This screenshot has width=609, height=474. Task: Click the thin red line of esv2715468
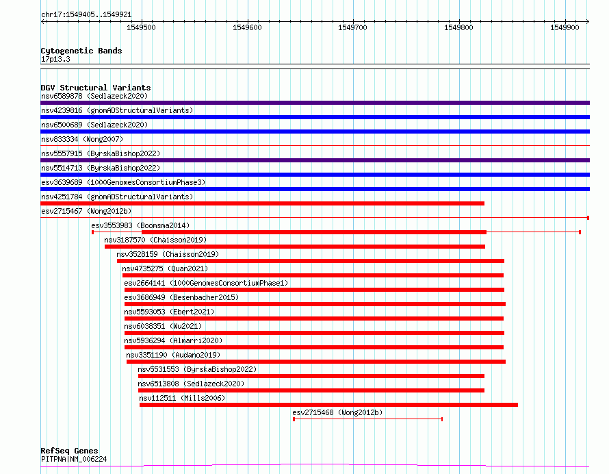pyautogui.click(x=368, y=419)
